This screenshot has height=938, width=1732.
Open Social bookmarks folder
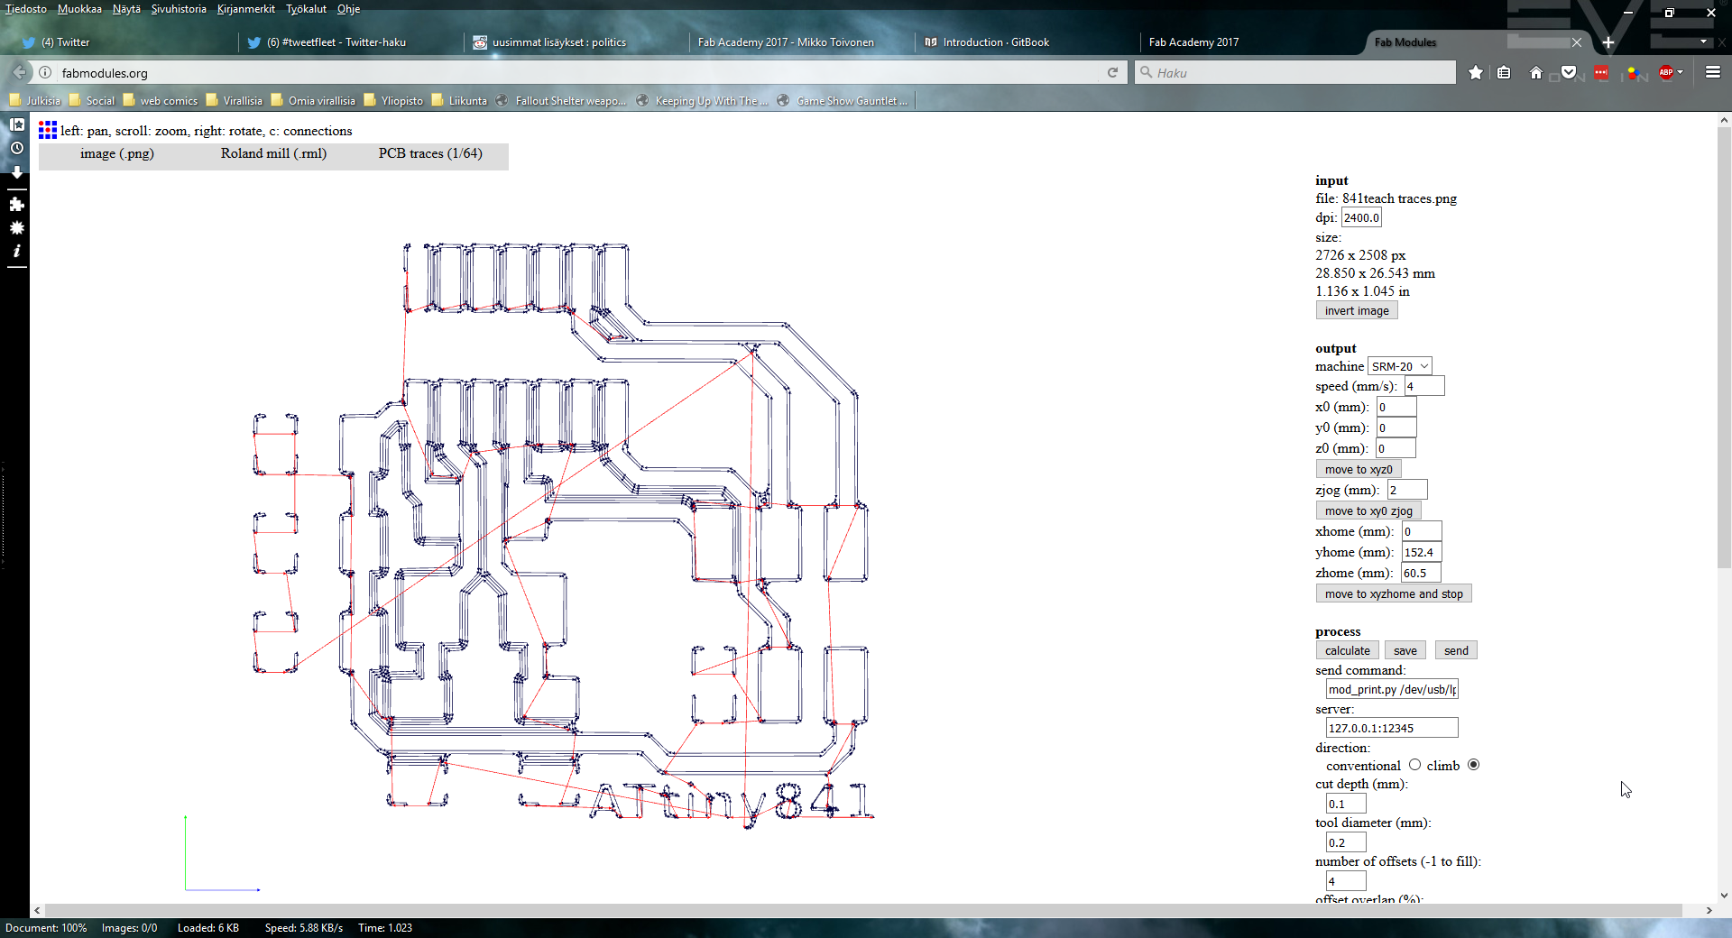pyautogui.click(x=92, y=100)
